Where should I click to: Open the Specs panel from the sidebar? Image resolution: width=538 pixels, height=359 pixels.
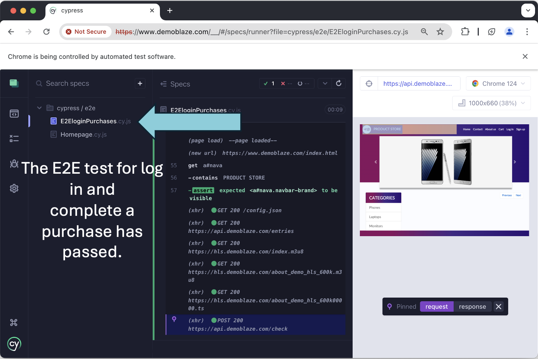coord(14,113)
